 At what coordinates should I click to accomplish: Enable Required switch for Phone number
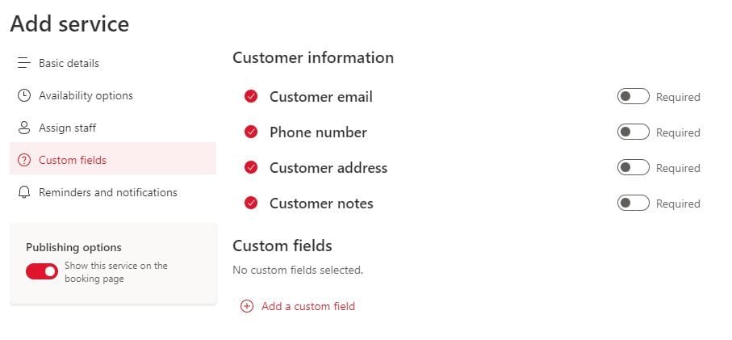click(x=633, y=132)
